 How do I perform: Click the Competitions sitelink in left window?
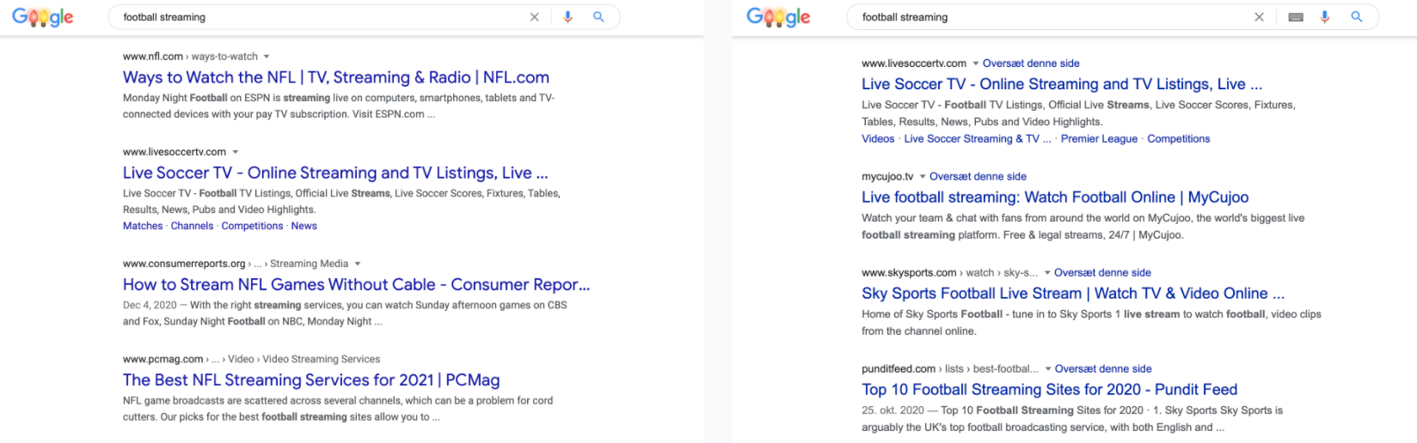[x=252, y=226]
